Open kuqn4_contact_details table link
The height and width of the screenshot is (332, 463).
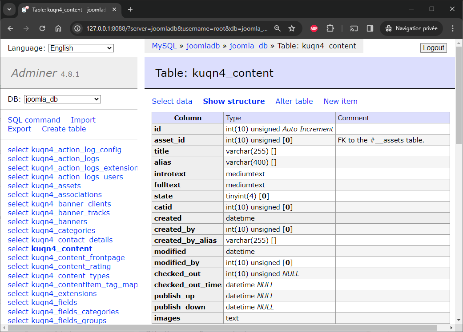[x=72, y=240]
